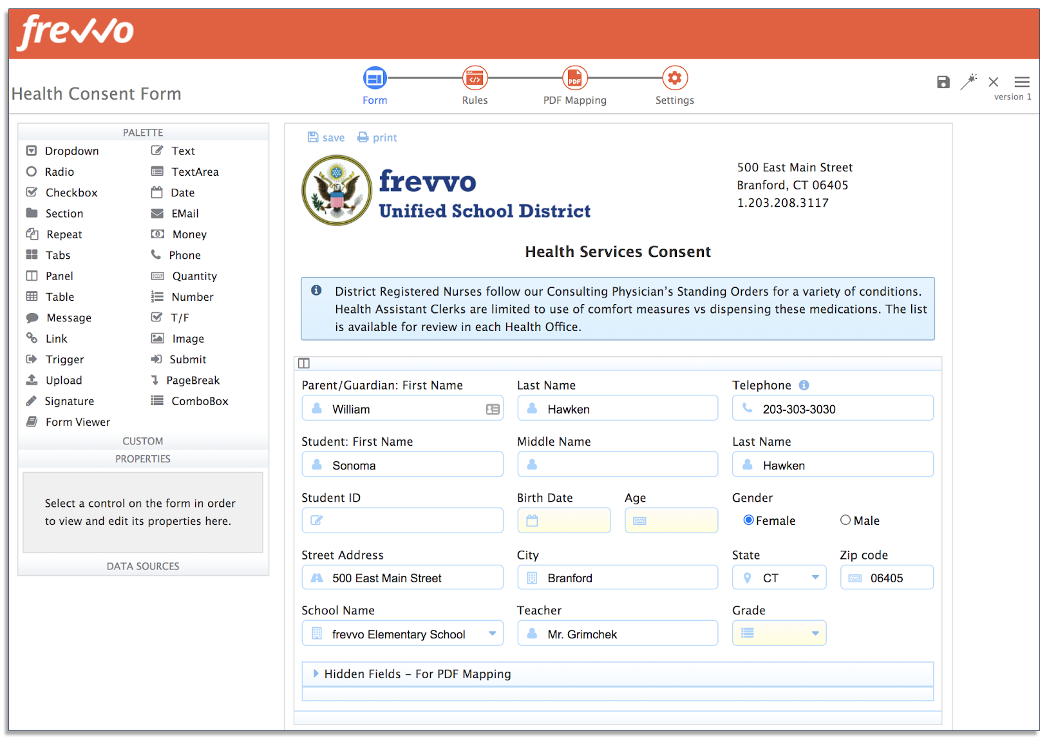Click the Parent/Guardian First Name field
The width and height of the screenshot is (1049, 740).
[x=402, y=408]
